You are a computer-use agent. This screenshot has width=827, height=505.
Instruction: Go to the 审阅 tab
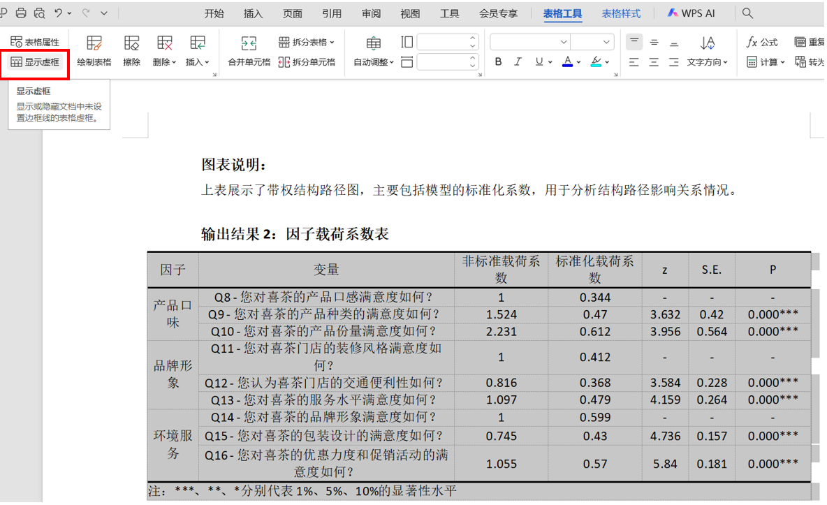(371, 14)
